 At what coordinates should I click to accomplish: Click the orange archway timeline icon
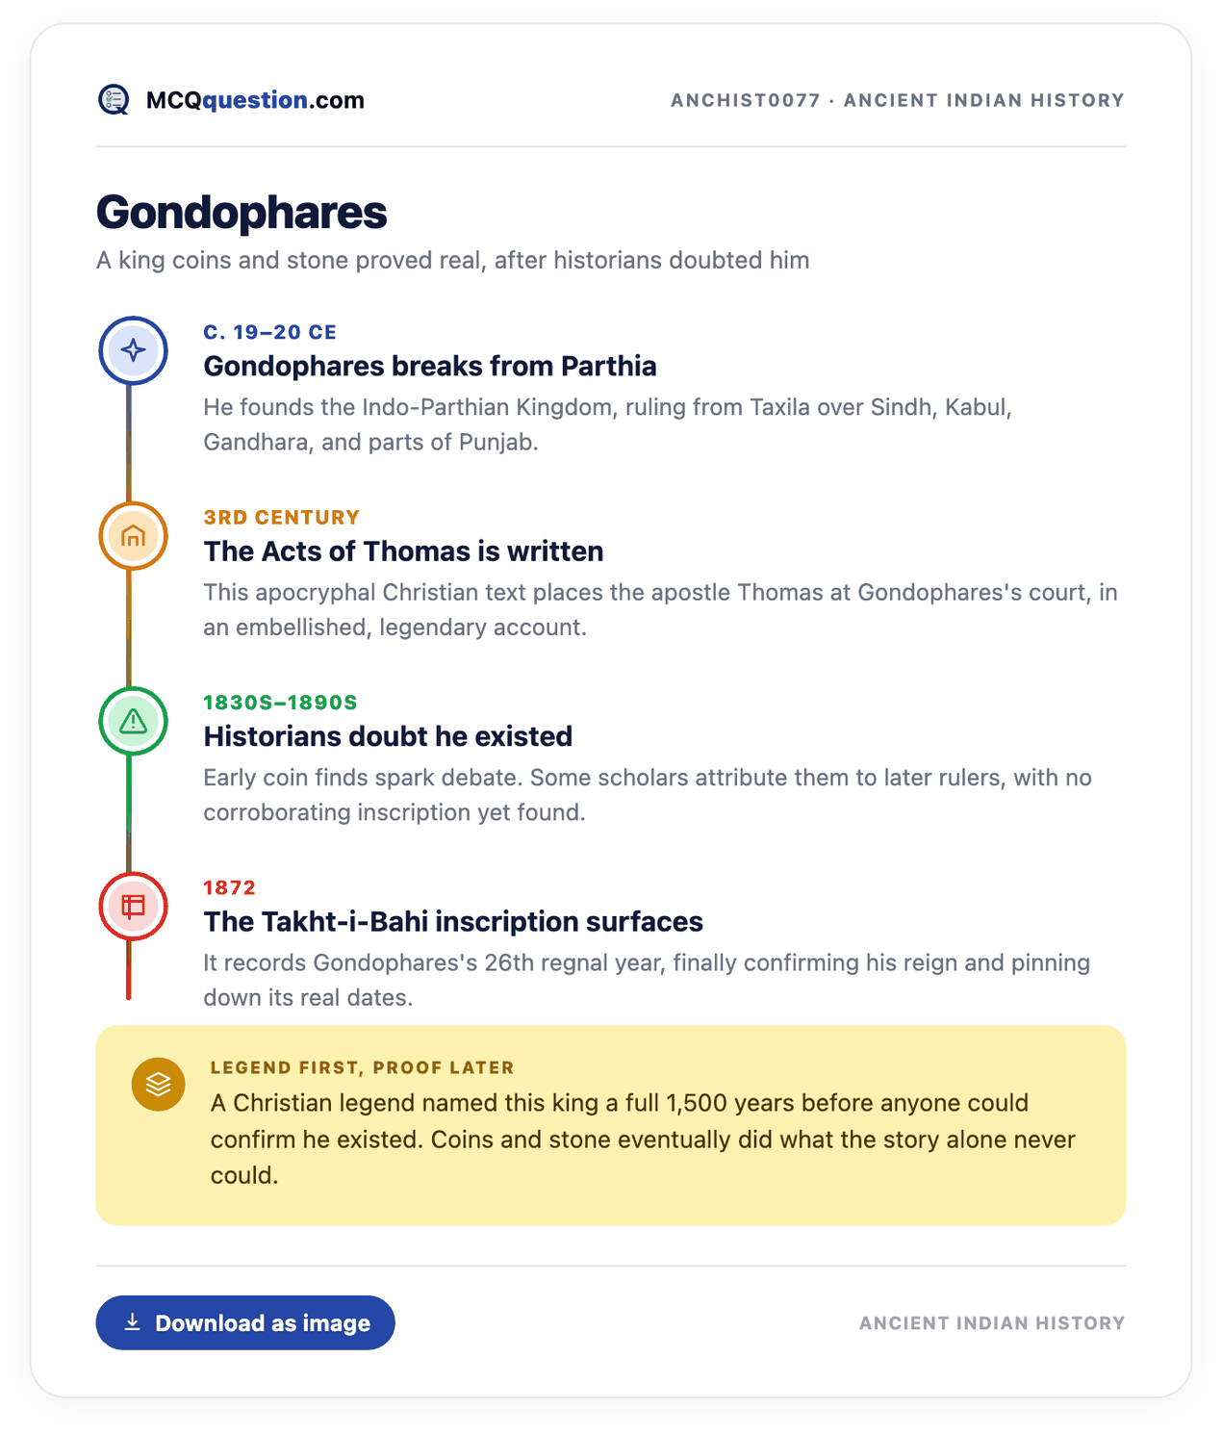pos(134,536)
